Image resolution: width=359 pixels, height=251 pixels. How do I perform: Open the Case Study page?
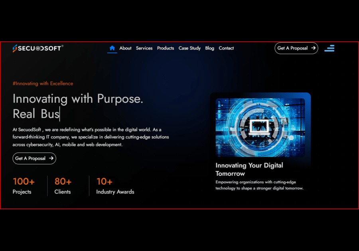click(x=189, y=48)
